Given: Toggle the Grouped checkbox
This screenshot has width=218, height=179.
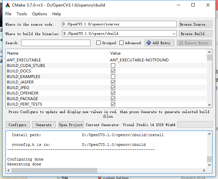Looking at the screenshot, I should [98, 43].
